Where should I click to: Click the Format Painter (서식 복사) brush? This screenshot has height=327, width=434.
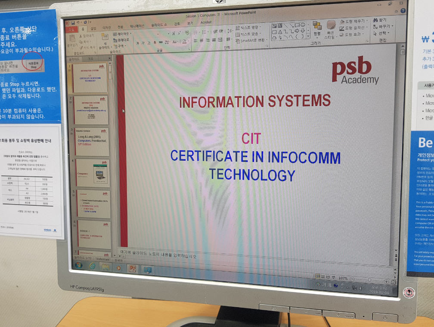click(x=87, y=47)
